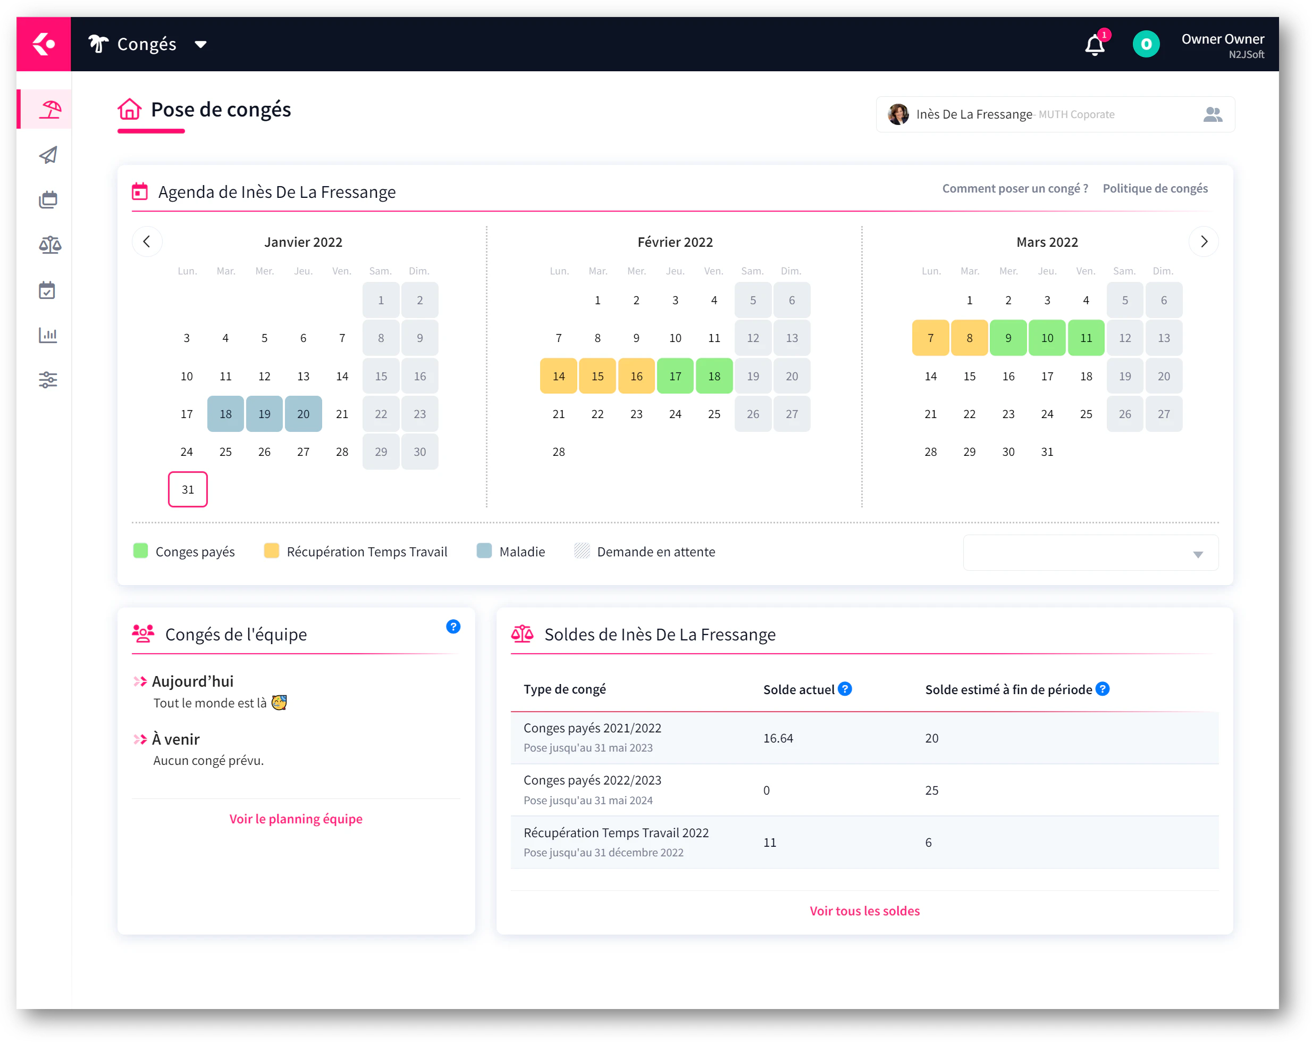Expand the Congés module dropdown arrow
This screenshot has height=1042, width=1312.
pos(201,45)
